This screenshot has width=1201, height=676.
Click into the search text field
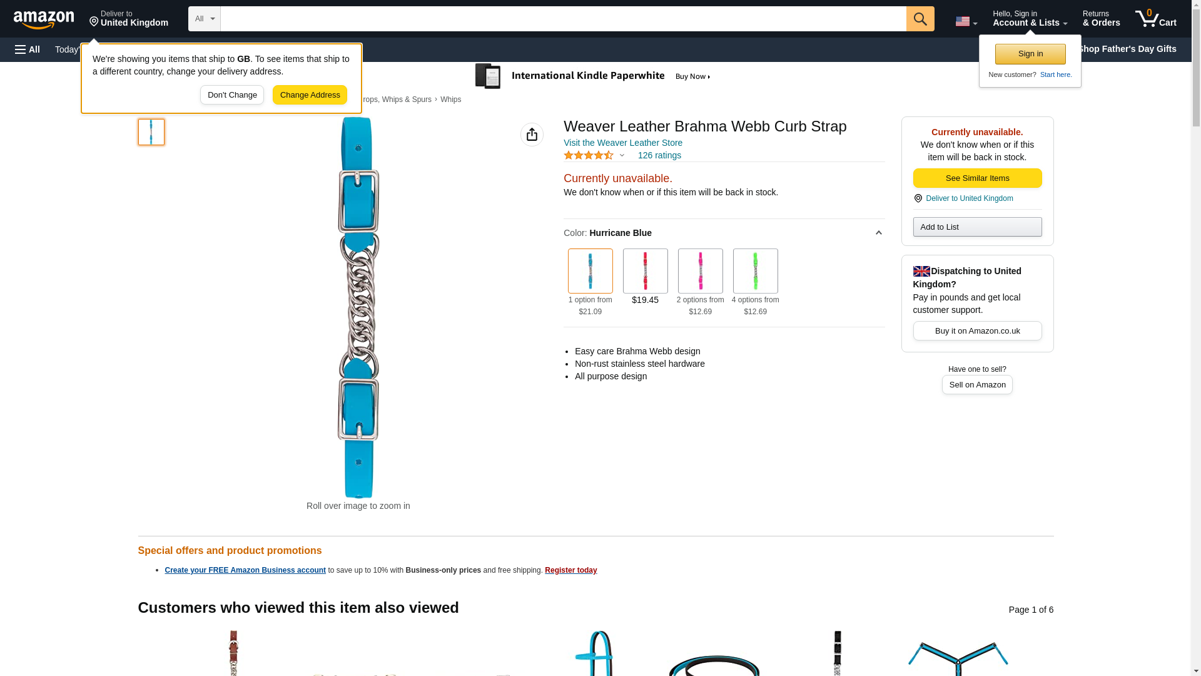click(563, 19)
